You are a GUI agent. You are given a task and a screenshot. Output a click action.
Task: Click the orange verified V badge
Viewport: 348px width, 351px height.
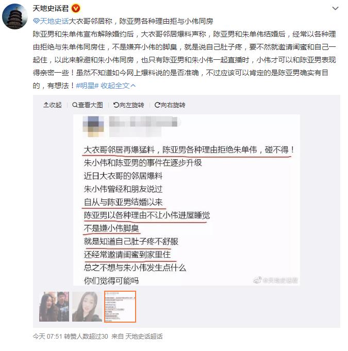point(76,9)
